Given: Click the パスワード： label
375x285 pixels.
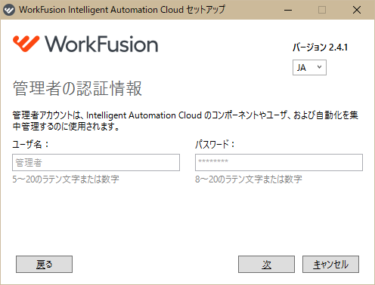Looking at the screenshot, I should 215,145.
